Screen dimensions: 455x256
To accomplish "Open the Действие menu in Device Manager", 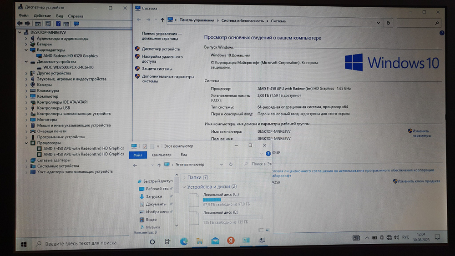I will pyautogui.click(x=42, y=15).
